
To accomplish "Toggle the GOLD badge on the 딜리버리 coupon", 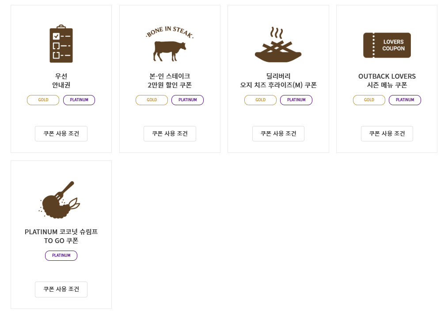I will (x=260, y=100).
